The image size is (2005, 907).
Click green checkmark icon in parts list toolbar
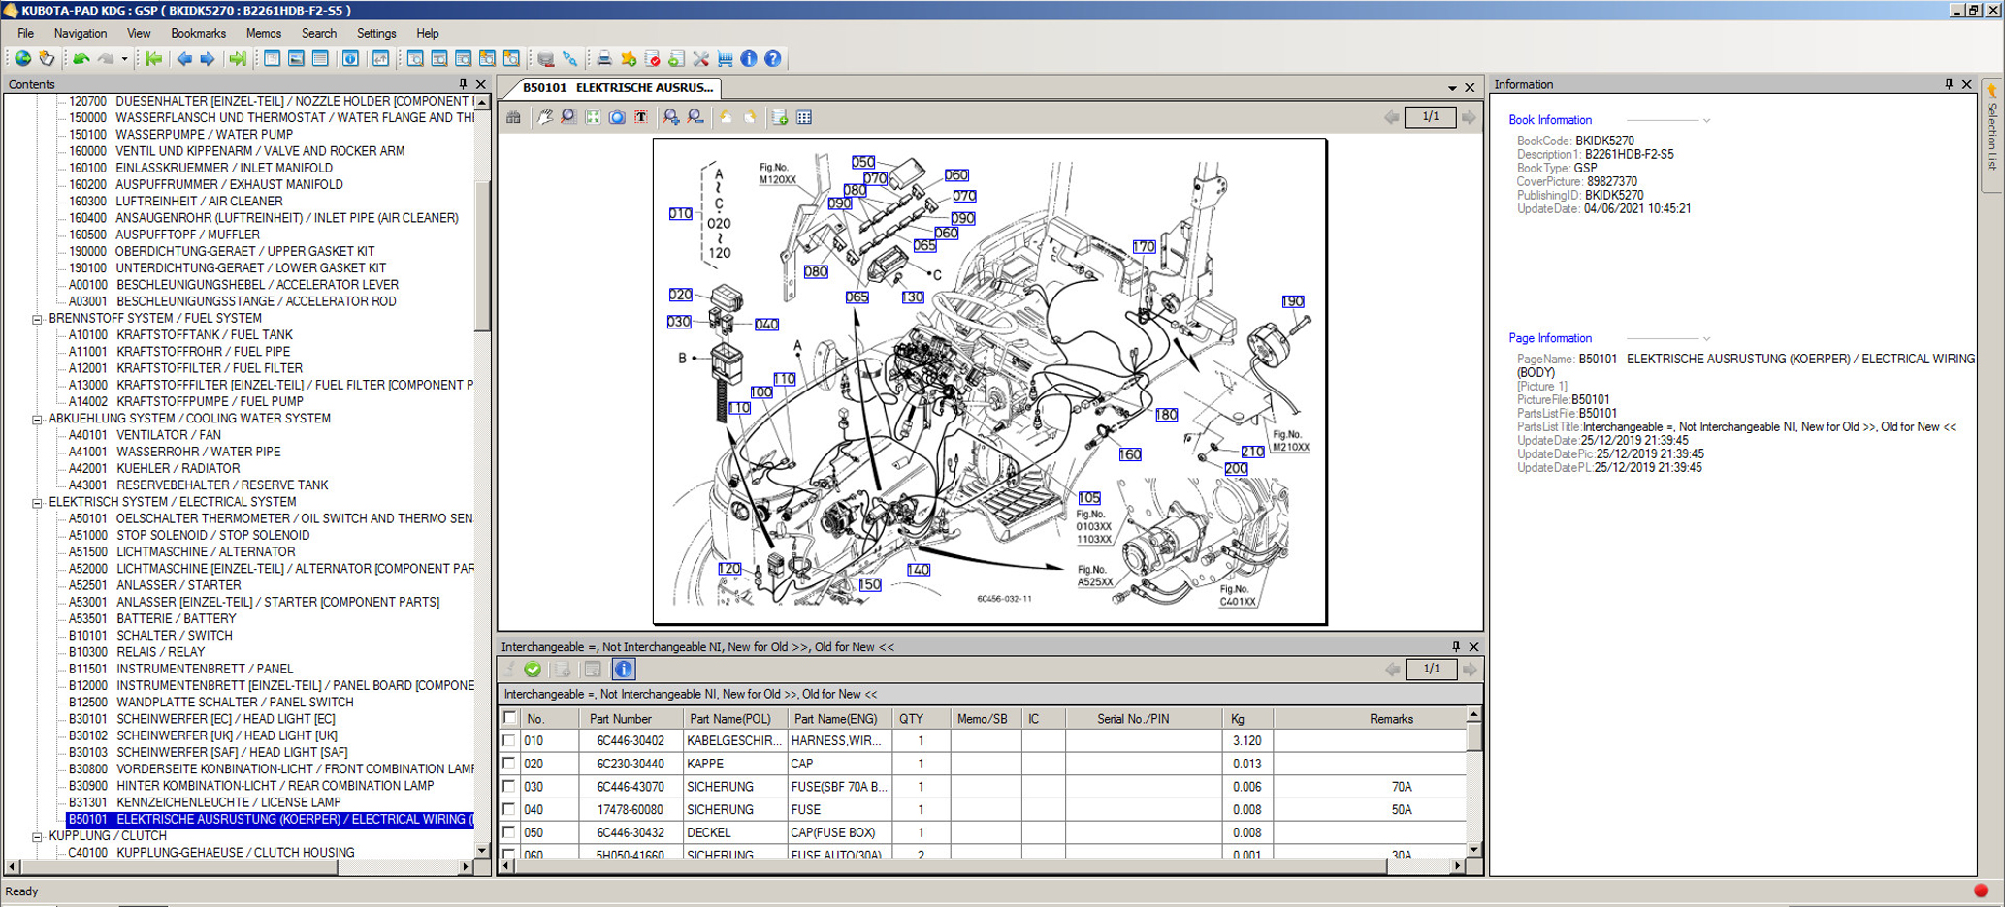[533, 669]
